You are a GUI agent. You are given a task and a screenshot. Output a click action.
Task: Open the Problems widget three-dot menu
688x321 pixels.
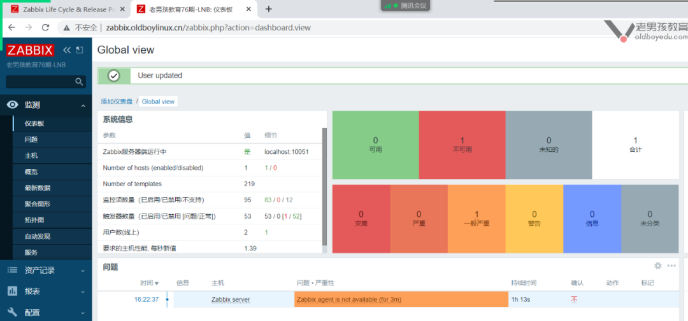671,266
